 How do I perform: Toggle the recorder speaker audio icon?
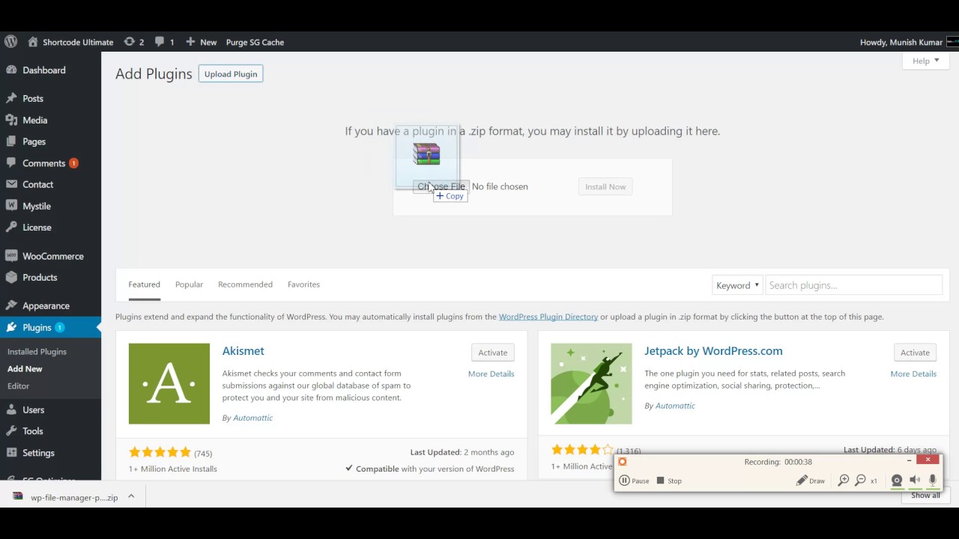click(915, 481)
